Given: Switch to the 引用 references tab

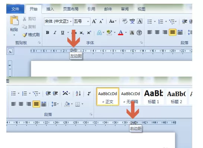Looking at the screenshot, I should (91, 9).
